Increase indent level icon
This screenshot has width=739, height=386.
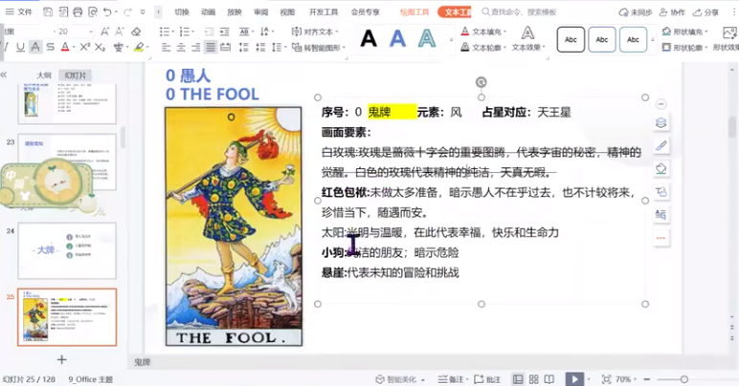pos(224,32)
